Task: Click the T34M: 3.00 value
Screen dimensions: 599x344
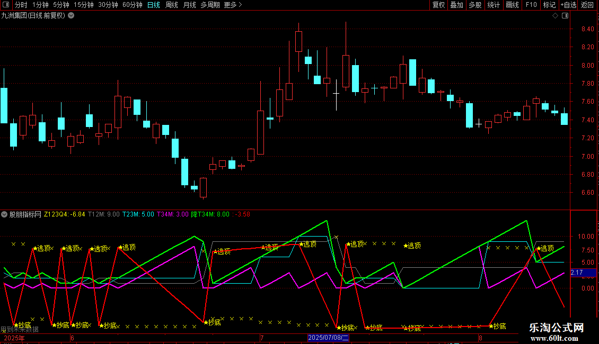Action: point(173,214)
